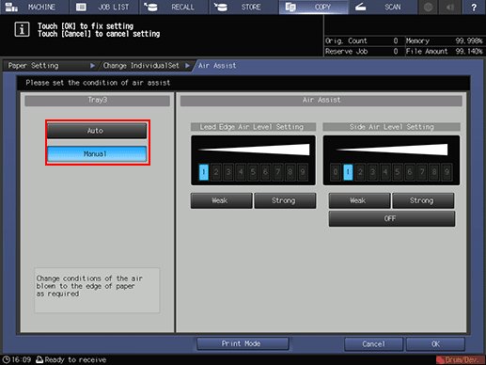Open the STORE tab
The image size is (486, 365).
click(x=243, y=7)
